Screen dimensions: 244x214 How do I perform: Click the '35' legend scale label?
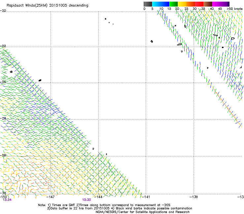[203, 9]
